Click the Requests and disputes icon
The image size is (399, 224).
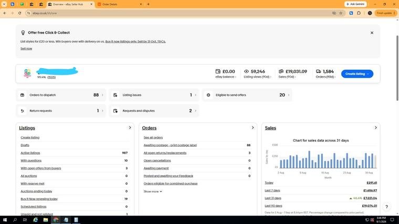pyautogui.click(x=115, y=111)
